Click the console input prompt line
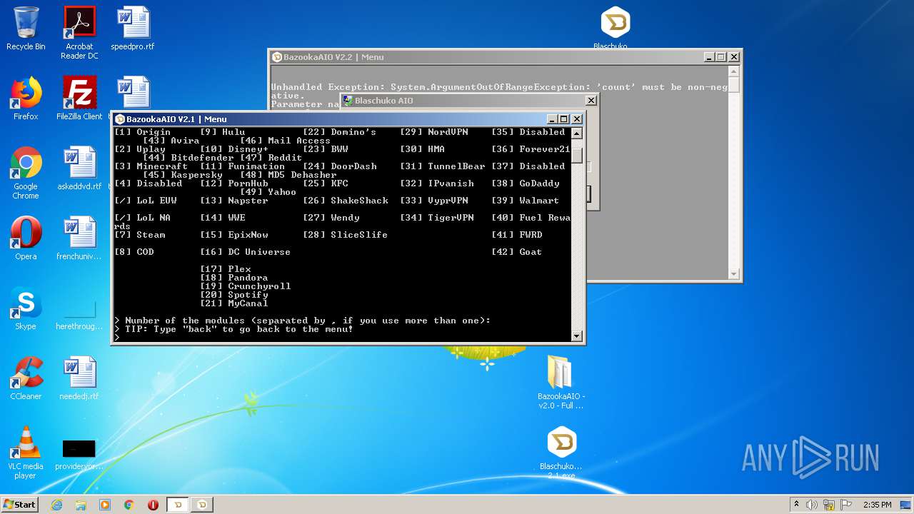Viewport: 914px width, 514px height. [x=343, y=338]
